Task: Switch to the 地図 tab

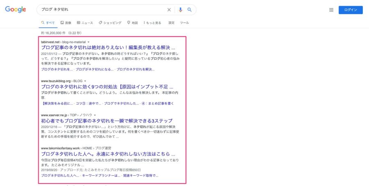Action: (132, 23)
